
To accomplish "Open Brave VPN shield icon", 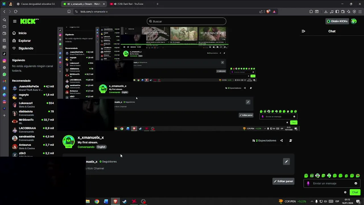I will (x=354, y=12).
